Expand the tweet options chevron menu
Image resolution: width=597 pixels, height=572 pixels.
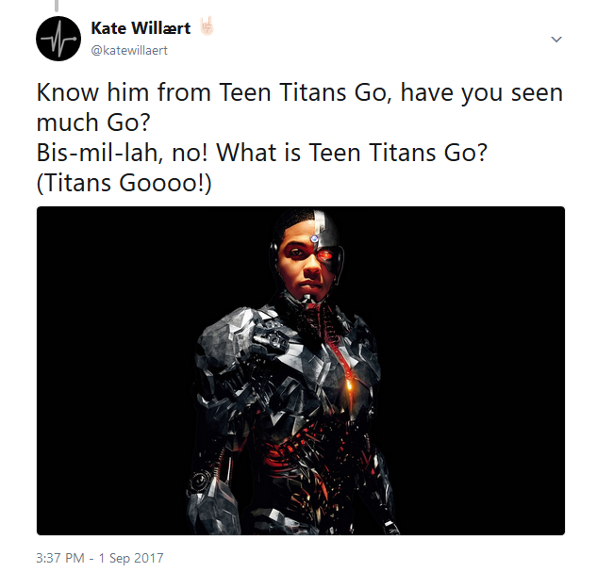[556, 40]
